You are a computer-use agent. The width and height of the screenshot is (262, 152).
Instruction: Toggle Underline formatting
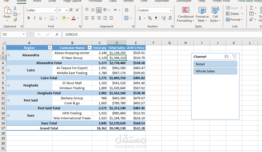[x=40, y=18]
